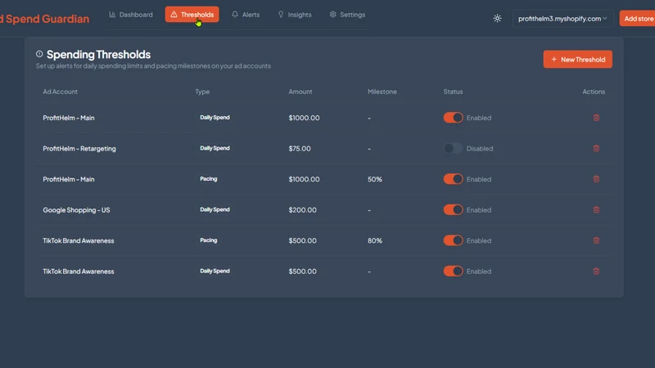Delete the ProfitHelm - Main Daily Spend threshold

(596, 118)
